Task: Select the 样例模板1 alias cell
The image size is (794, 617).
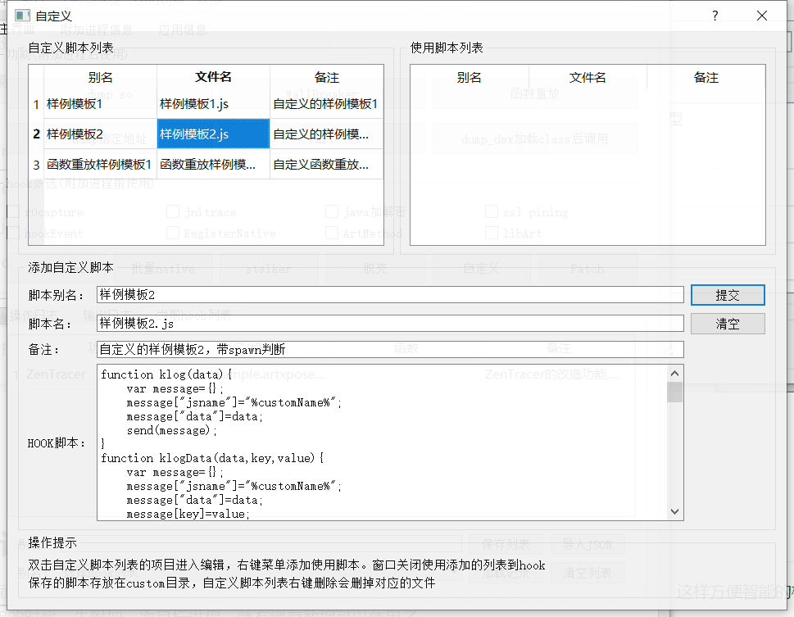Action: point(100,104)
